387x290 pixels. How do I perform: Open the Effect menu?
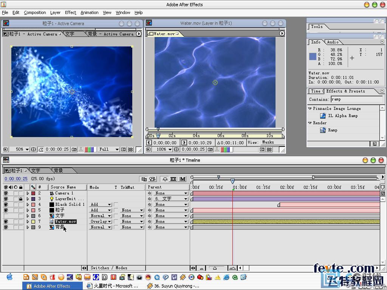71,12
